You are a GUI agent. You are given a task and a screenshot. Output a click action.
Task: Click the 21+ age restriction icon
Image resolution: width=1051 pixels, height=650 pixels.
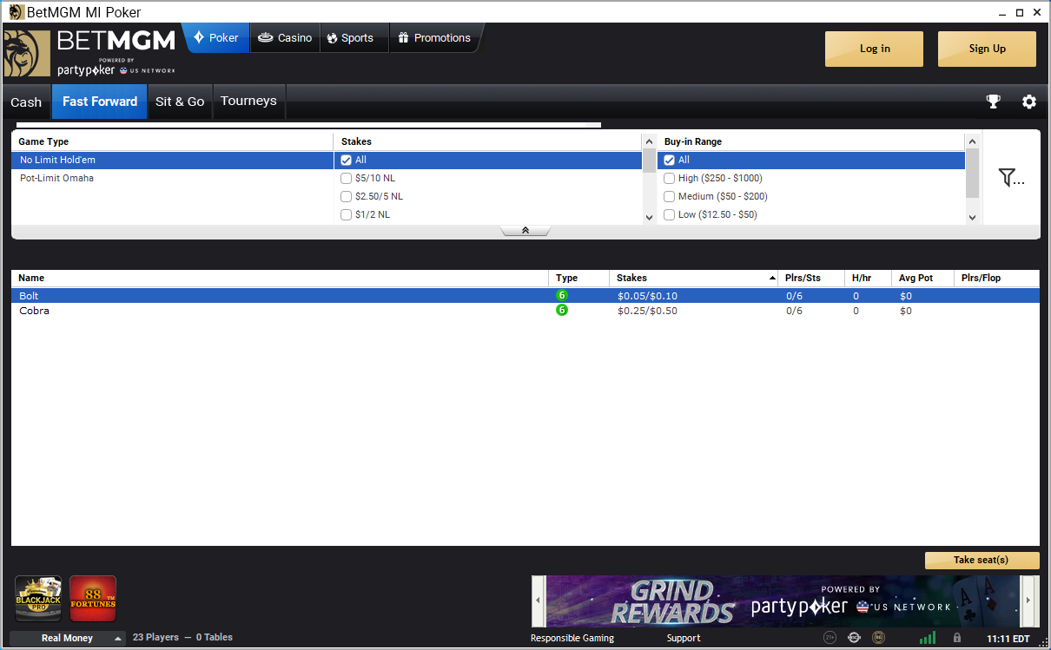[x=830, y=638]
